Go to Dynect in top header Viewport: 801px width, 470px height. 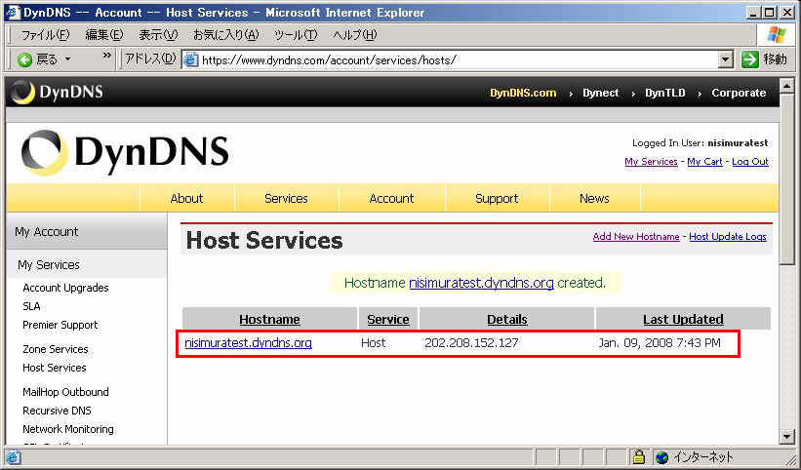[601, 93]
